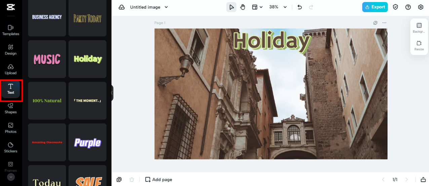The image size is (429, 186).
Task: Open the Photos panel
Action: [11, 128]
